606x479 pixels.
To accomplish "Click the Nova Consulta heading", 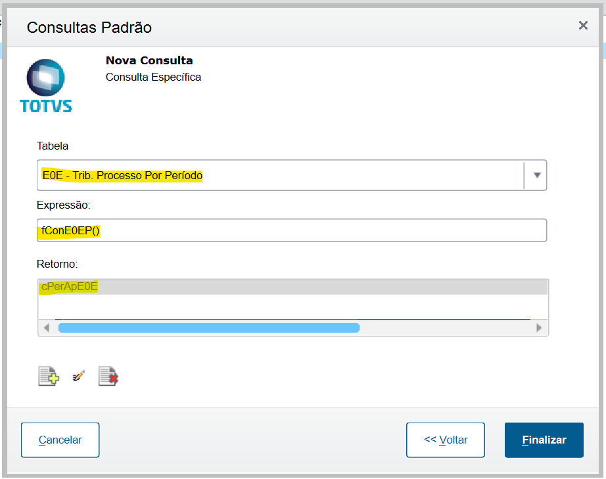I will [x=149, y=61].
